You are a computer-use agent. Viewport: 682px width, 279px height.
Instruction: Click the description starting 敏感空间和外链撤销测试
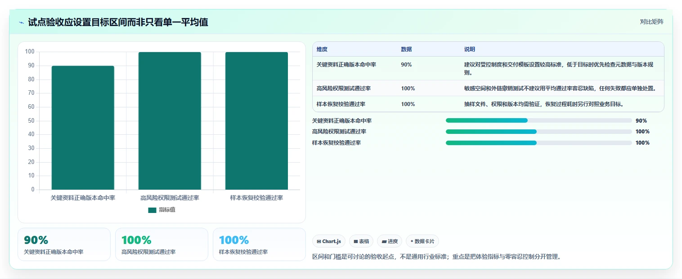click(560, 89)
